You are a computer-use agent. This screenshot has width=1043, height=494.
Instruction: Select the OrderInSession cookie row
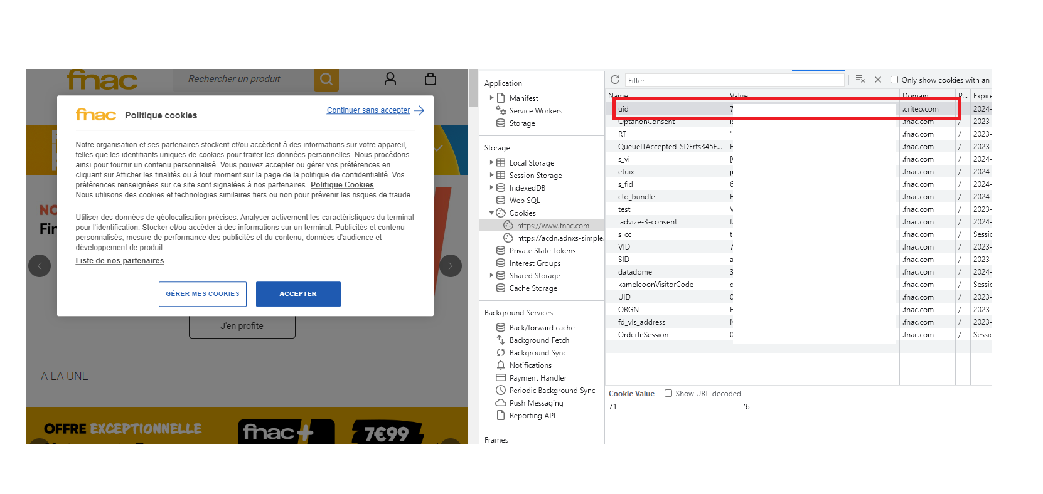pyautogui.click(x=799, y=335)
